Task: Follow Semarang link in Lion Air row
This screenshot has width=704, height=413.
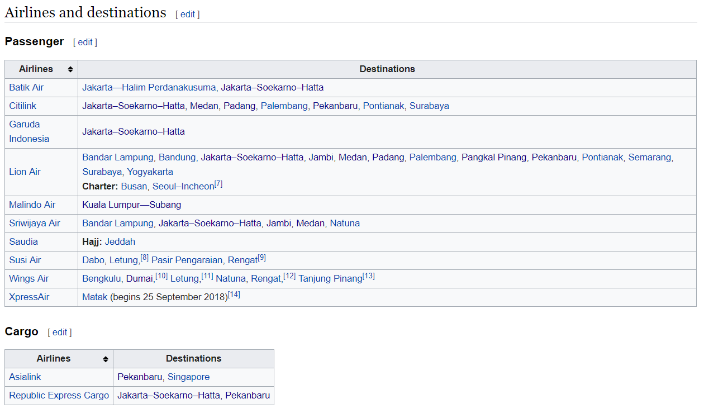Action: 650,158
